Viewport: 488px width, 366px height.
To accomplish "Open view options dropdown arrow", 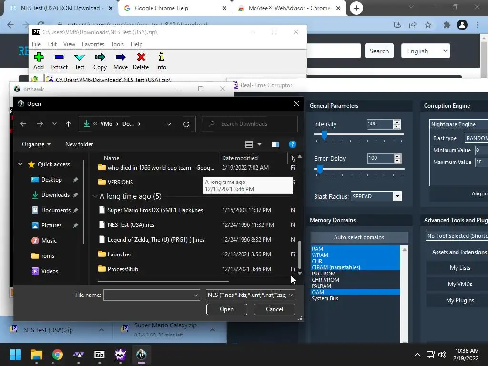I will coord(260,144).
